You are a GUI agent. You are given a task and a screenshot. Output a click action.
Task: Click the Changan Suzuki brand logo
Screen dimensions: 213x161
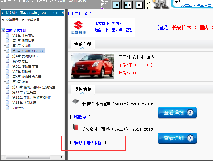pos(78,28)
